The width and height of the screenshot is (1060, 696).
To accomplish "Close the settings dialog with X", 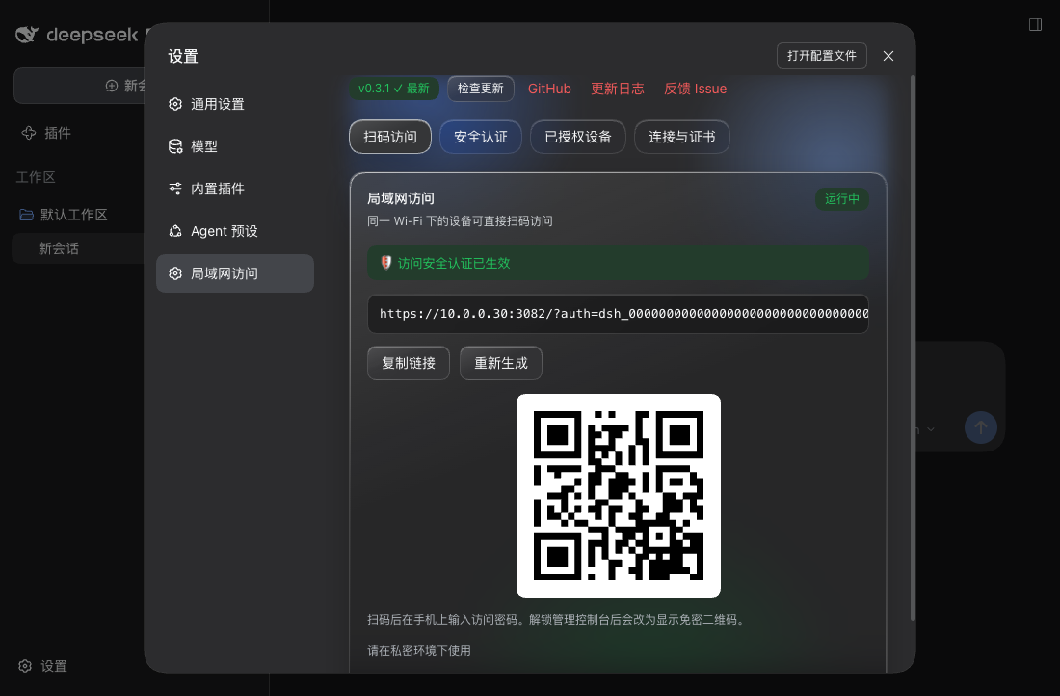I will [x=888, y=56].
